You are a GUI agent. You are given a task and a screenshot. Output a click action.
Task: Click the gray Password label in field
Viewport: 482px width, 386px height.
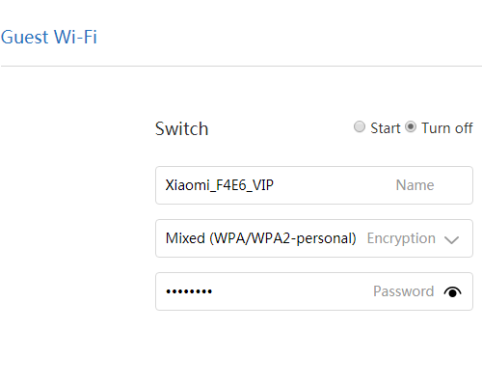404,291
